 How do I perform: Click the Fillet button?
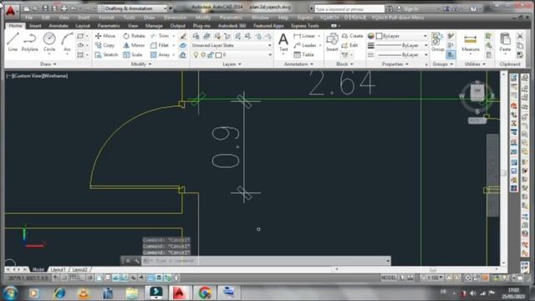(160, 45)
